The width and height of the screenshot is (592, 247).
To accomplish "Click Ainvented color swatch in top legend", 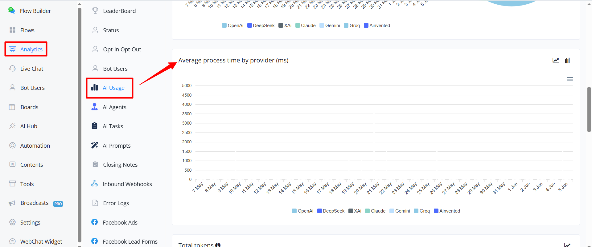I will click(x=366, y=26).
